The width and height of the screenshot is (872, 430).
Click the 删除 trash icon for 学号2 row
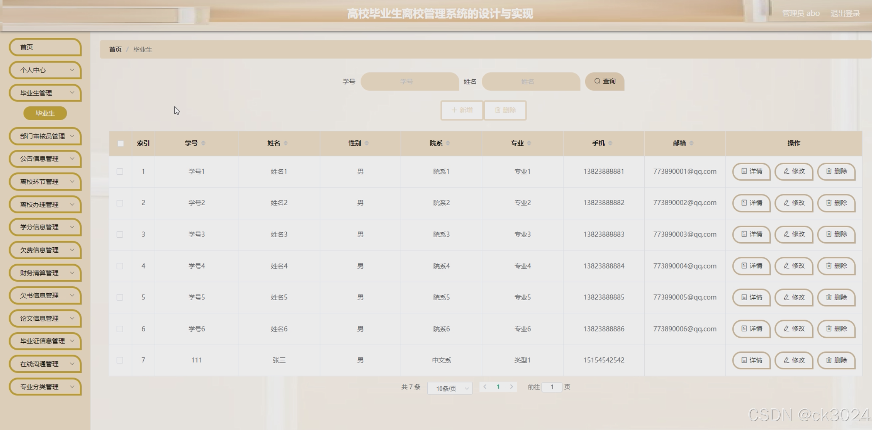tap(829, 203)
